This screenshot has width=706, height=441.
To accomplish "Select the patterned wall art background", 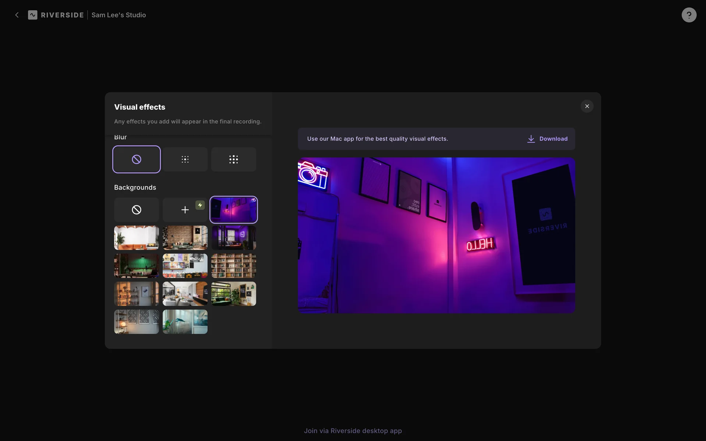I will (x=136, y=322).
